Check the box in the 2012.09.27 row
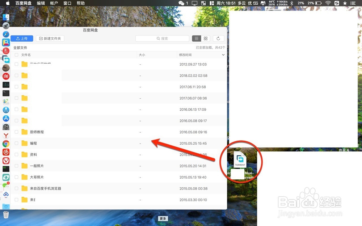The height and width of the screenshot is (226, 362). (16, 64)
